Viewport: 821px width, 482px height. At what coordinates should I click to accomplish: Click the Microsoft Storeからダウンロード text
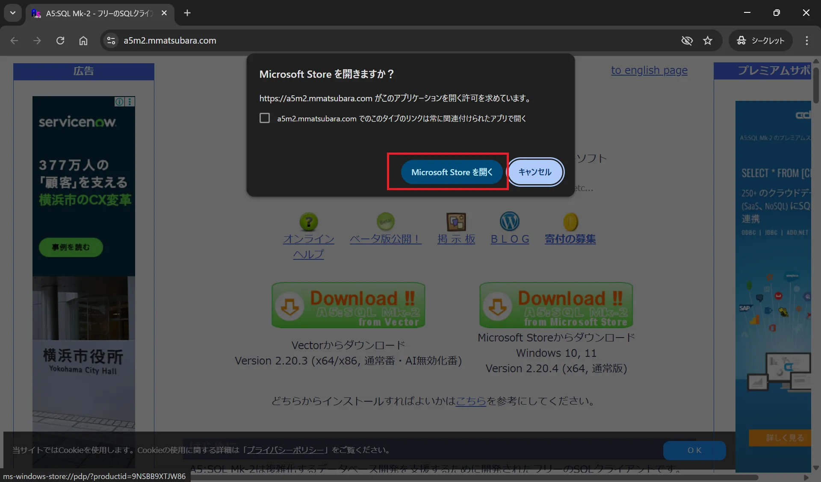pos(556,338)
